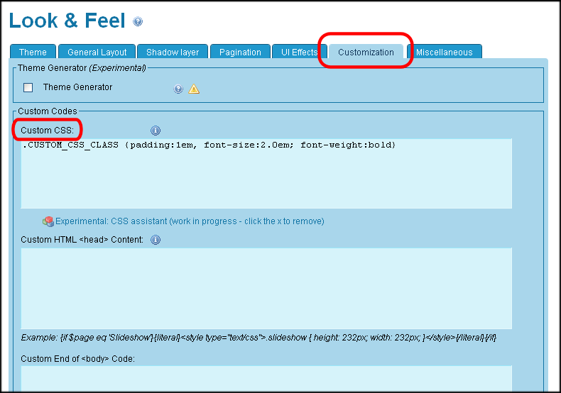
Task: Click the Theme Generator text label
Action: pyautogui.click(x=77, y=87)
